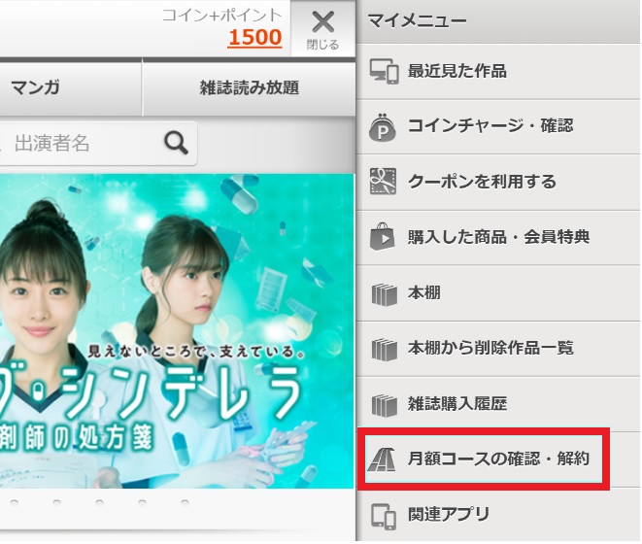The height and width of the screenshot is (544, 642).
Task: Open the 1500 coin balance link
Action: [254, 38]
